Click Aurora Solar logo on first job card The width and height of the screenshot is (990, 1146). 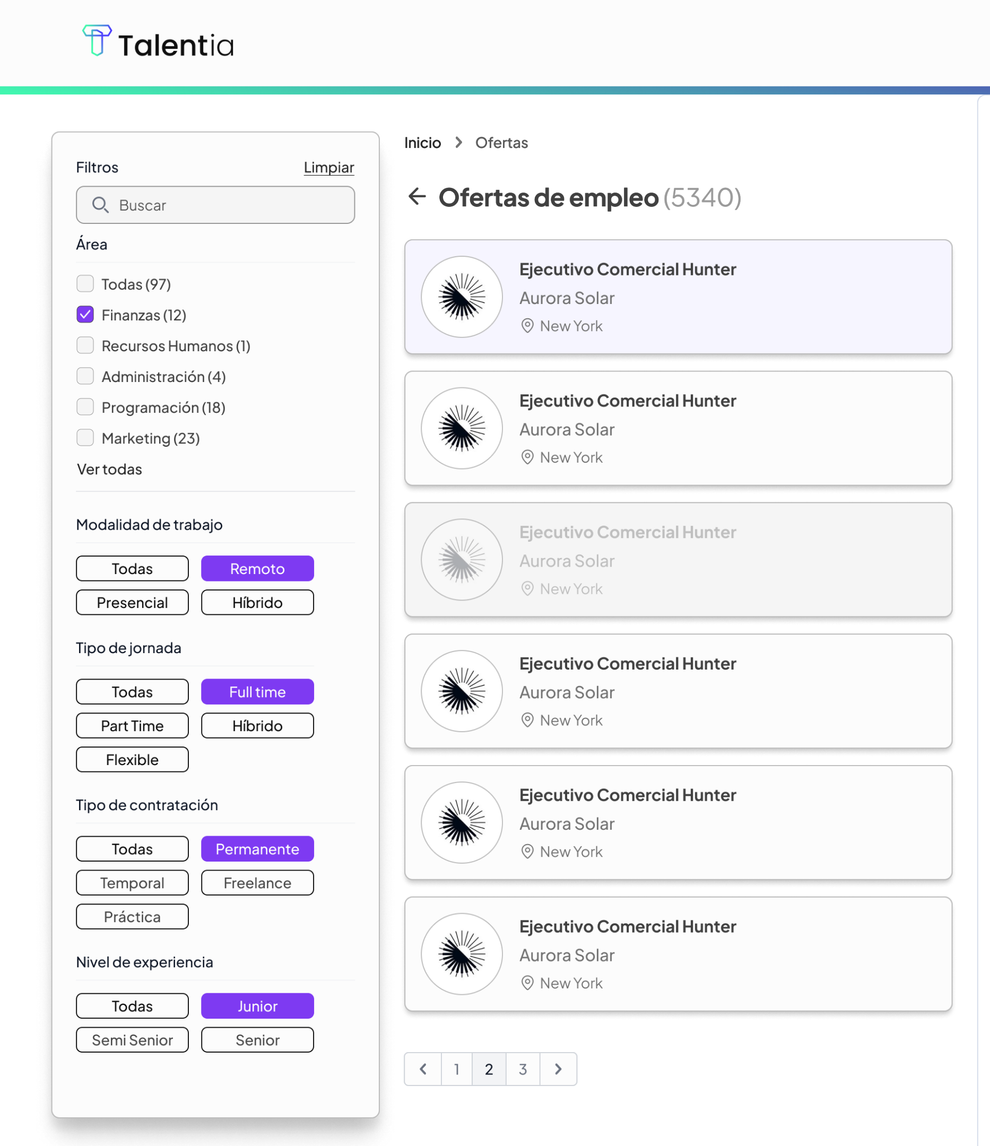click(461, 297)
